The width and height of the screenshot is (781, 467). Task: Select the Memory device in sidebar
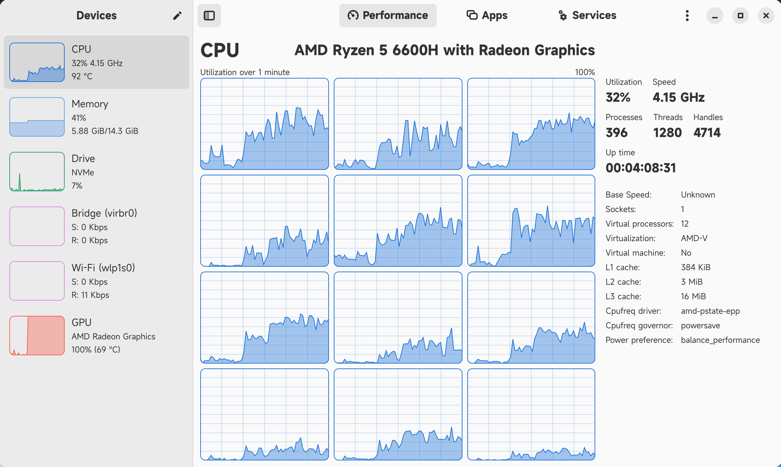[97, 117]
